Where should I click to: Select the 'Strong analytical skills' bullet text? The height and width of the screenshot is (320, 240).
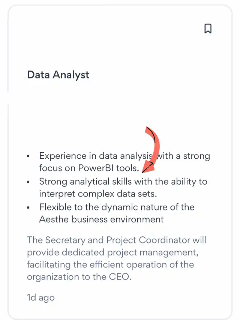click(123, 188)
